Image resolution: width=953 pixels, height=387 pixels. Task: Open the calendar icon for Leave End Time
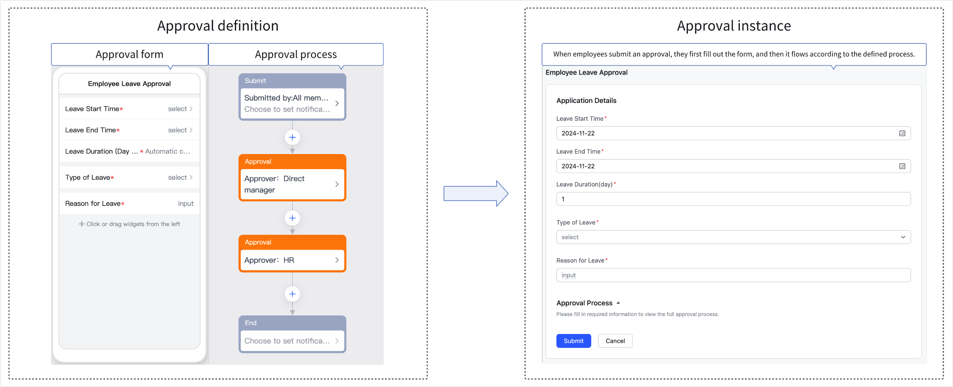coord(902,166)
